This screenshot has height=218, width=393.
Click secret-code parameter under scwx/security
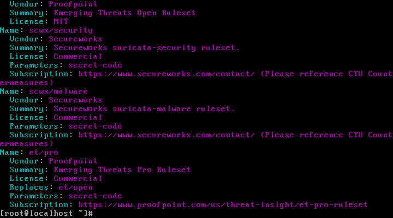tap(95, 65)
